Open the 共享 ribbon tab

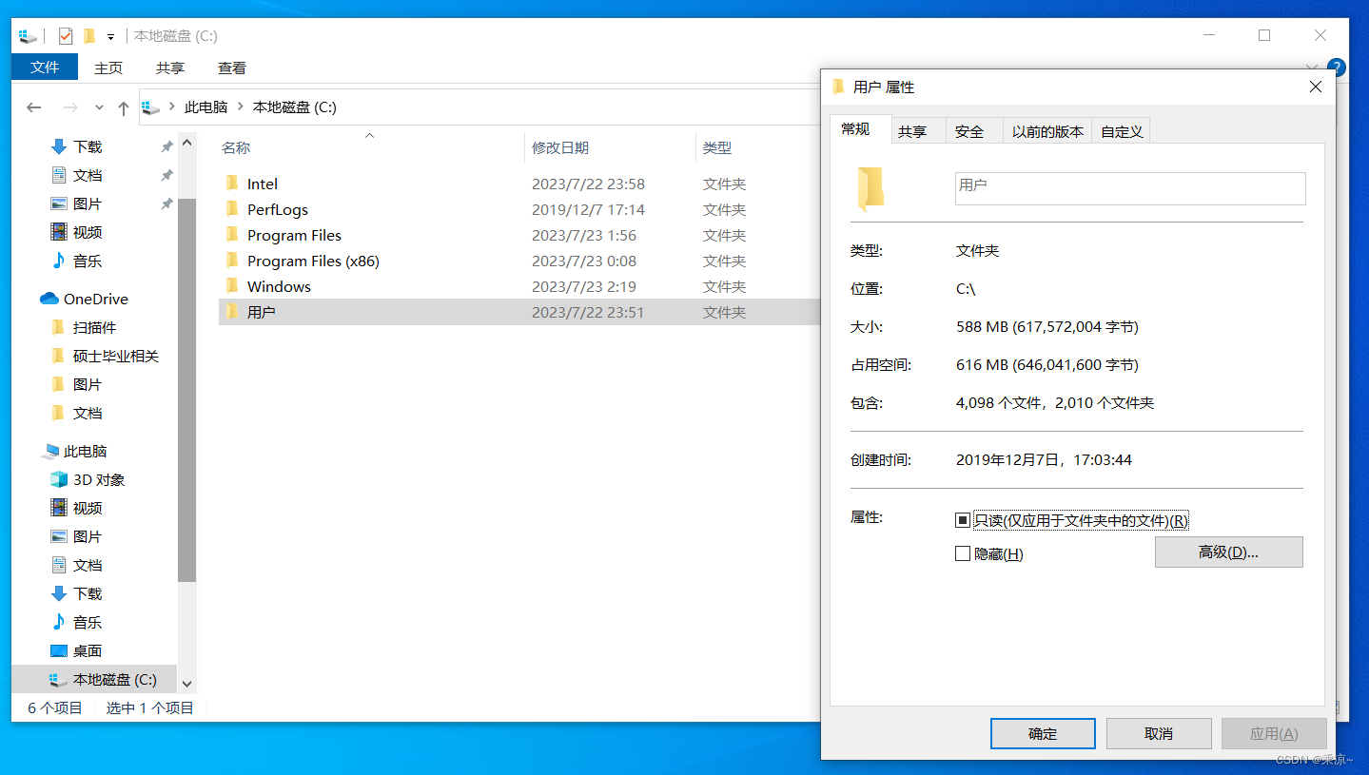(x=170, y=68)
